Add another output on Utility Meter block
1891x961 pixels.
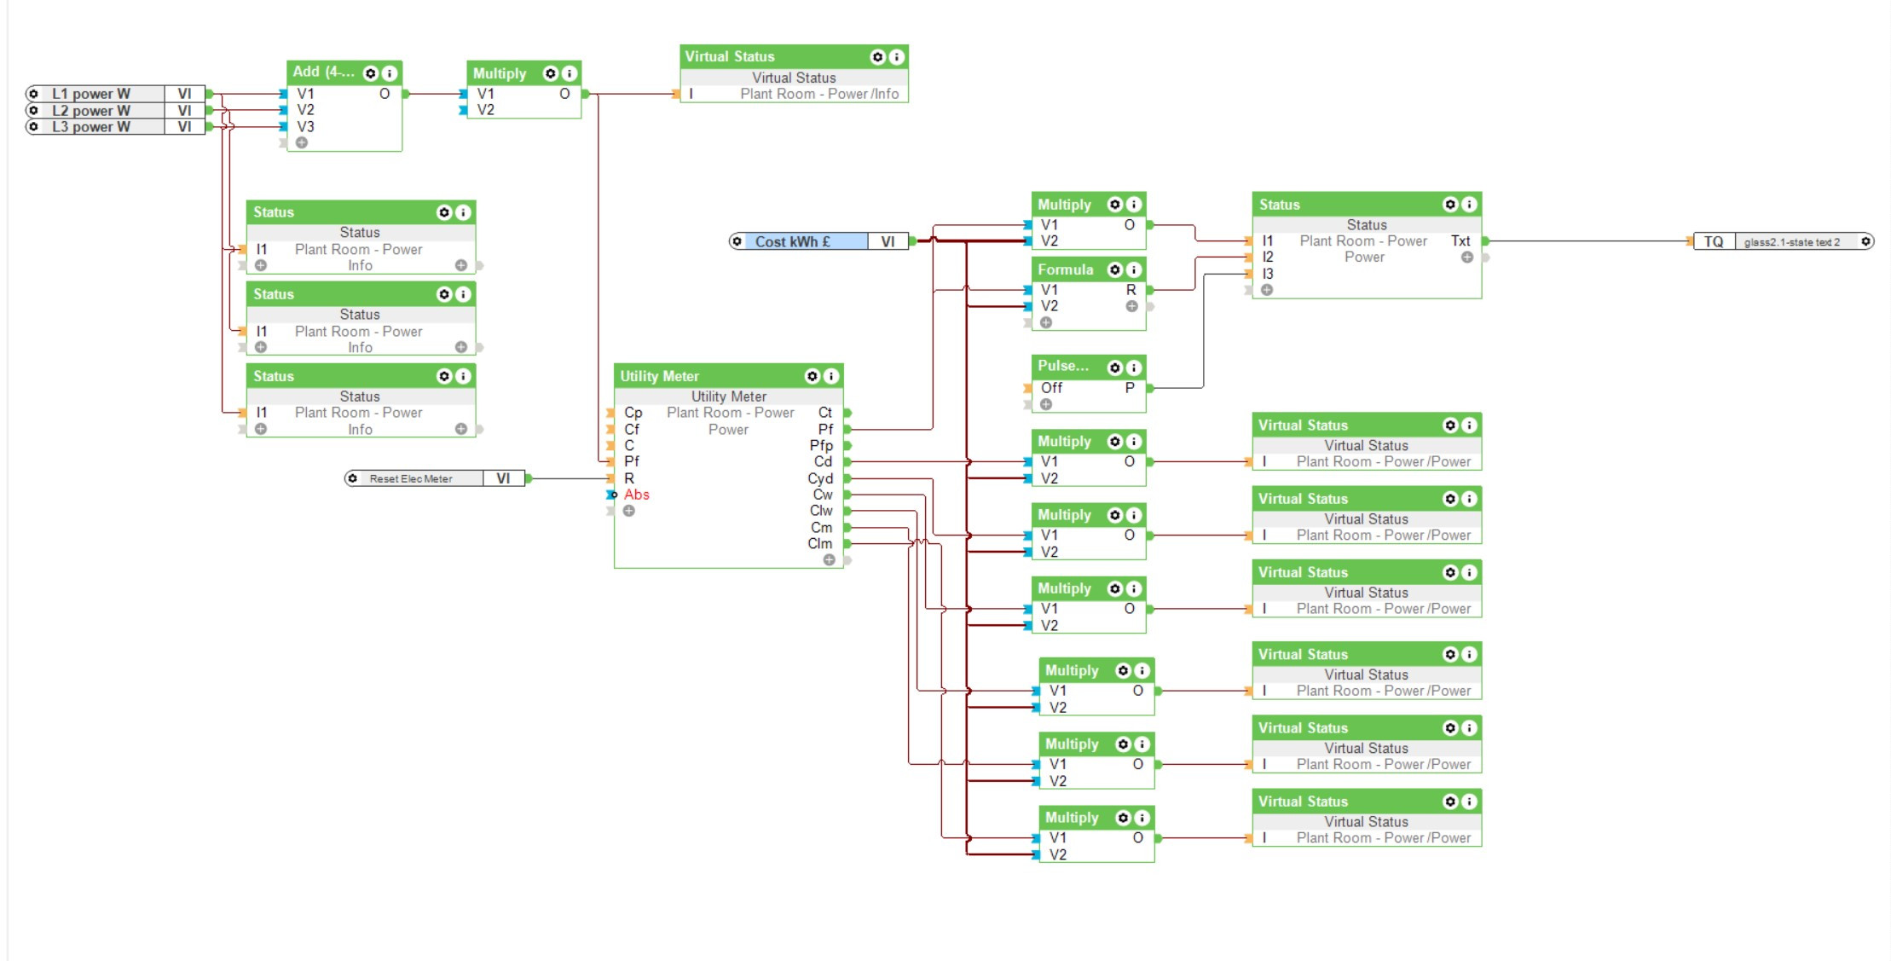(829, 560)
